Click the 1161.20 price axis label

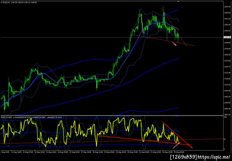tap(227, 19)
